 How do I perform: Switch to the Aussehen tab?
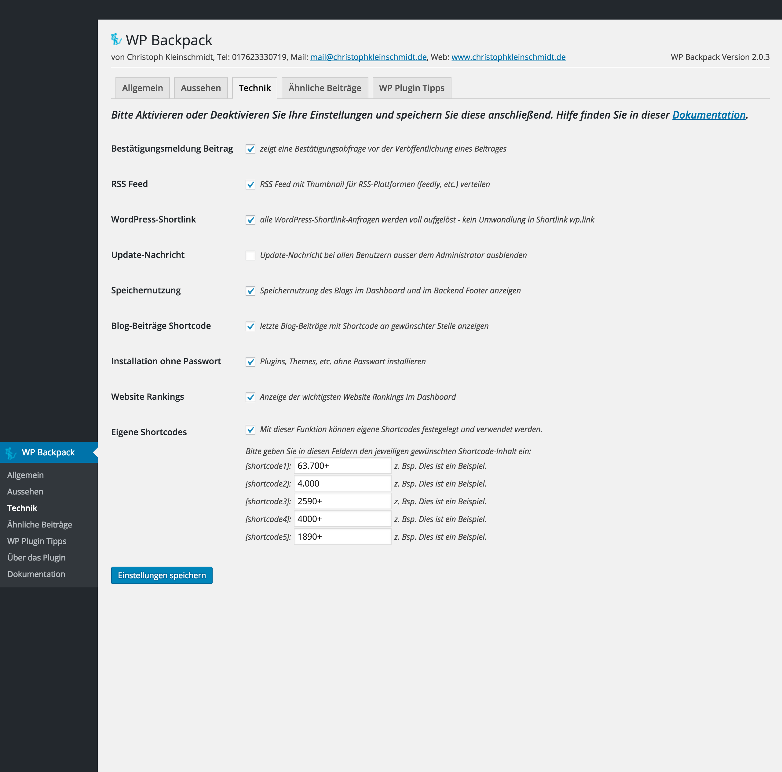(x=201, y=88)
